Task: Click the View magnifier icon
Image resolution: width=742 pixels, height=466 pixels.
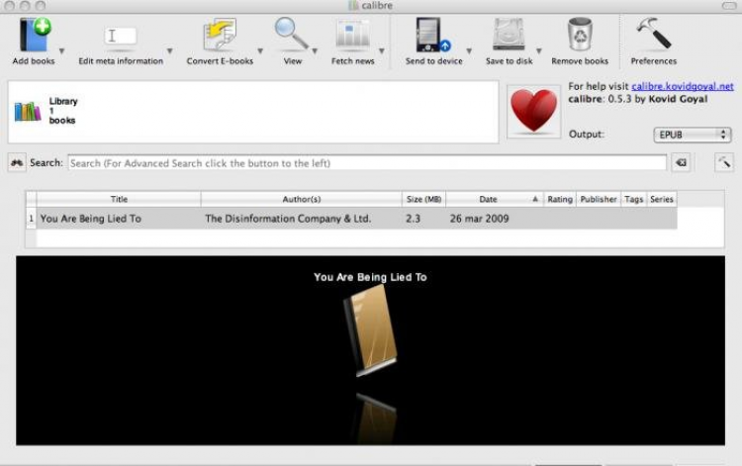Action: pos(292,34)
